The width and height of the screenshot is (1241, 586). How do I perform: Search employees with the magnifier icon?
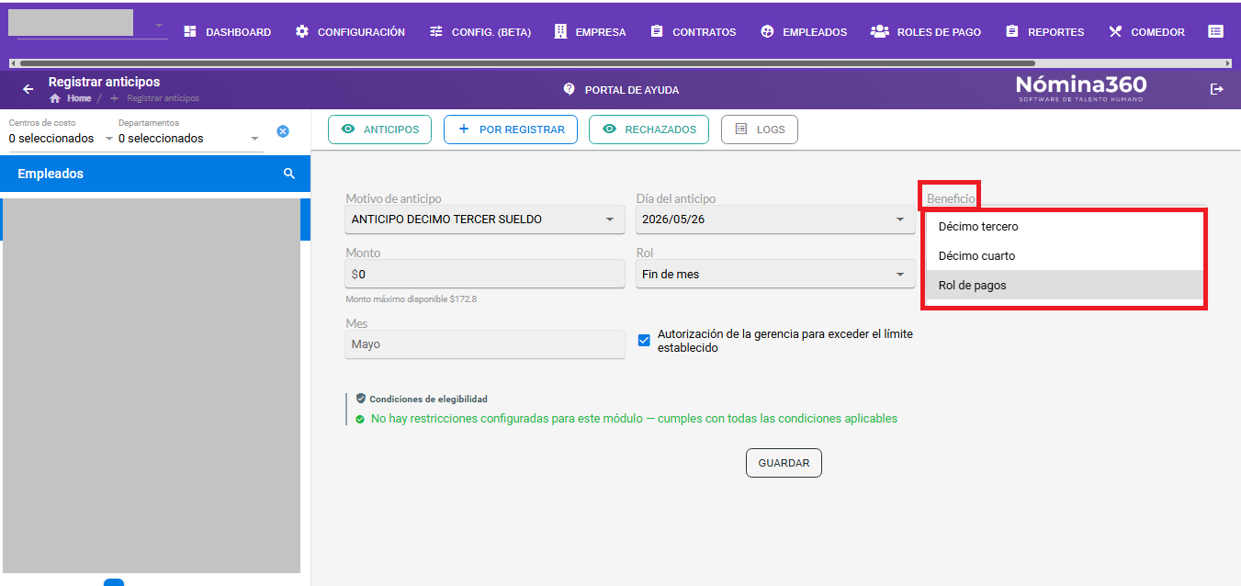[x=289, y=174]
